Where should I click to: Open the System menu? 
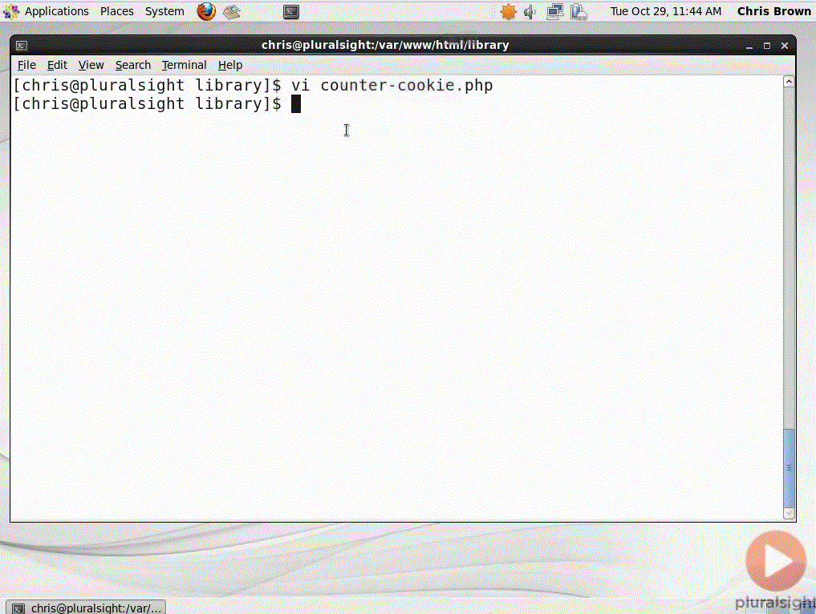tap(164, 11)
